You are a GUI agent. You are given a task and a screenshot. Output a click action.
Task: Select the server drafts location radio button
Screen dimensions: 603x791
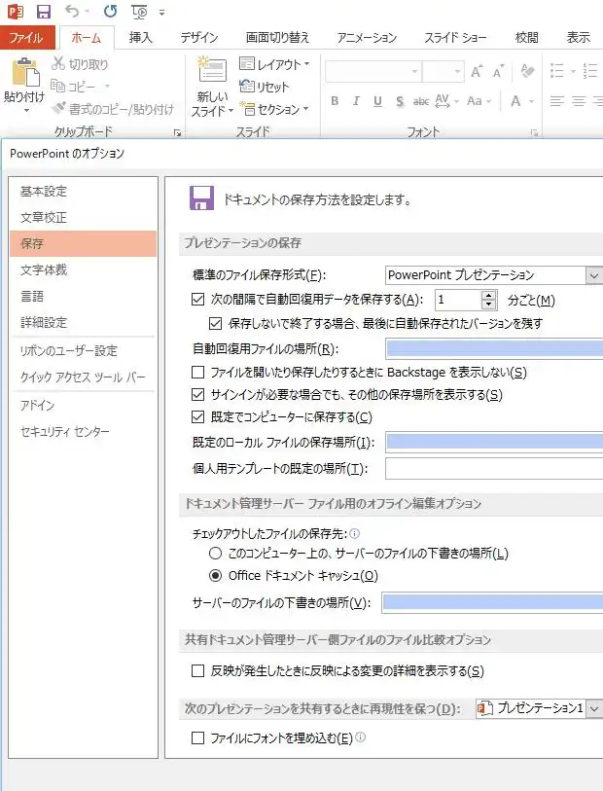(216, 553)
